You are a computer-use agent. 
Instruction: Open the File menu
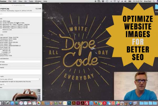tap(10, 1)
